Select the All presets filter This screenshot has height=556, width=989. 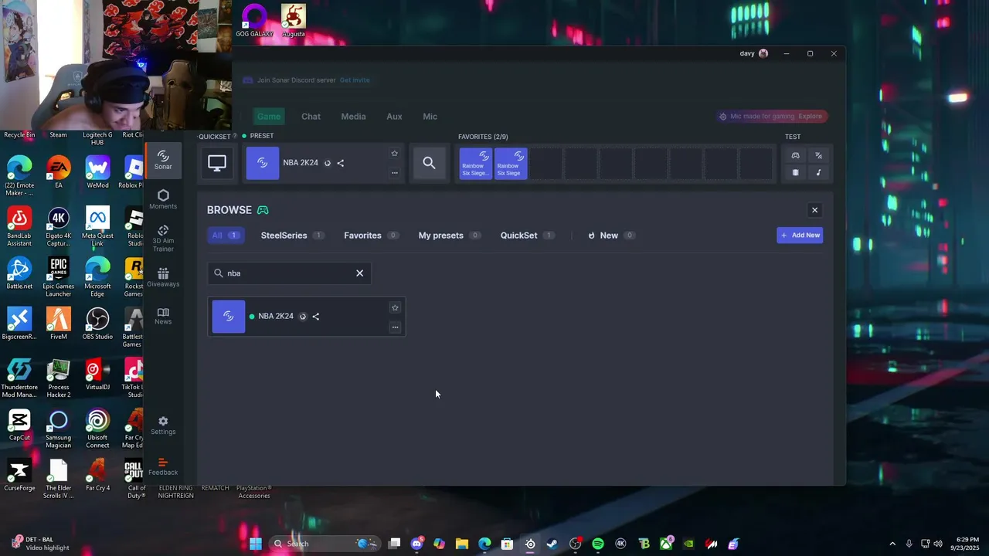pos(226,236)
